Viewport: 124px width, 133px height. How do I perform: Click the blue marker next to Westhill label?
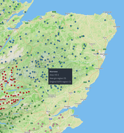98,54
